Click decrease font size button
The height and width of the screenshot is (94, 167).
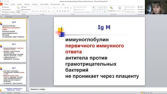pyautogui.click(x=51, y=8)
